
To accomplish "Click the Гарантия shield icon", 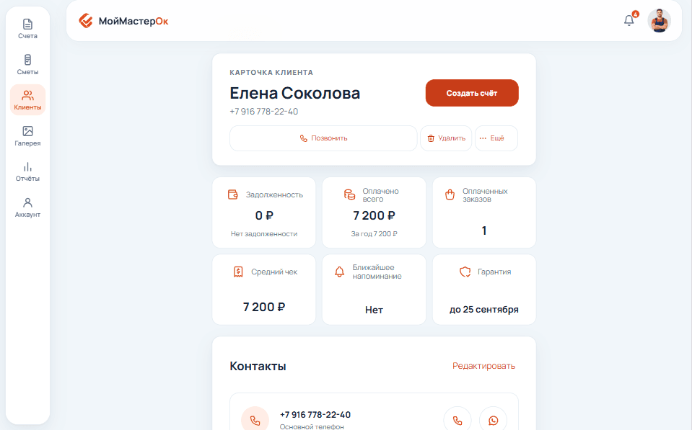I will point(465,272).
